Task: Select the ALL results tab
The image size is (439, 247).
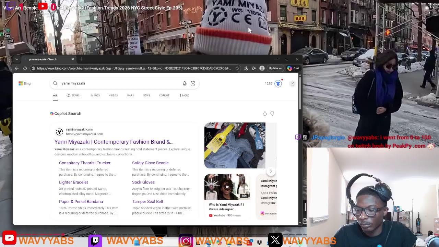Action: click(55, 95)
